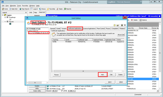Open Favorites star in the toolbar
Viewport: 163px width, 97px height.
(x=51, y=9)
